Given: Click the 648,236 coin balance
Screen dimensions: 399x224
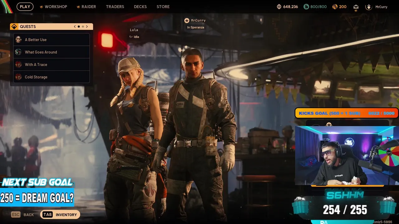Looking at the screenshot, I should pos(291,7).
